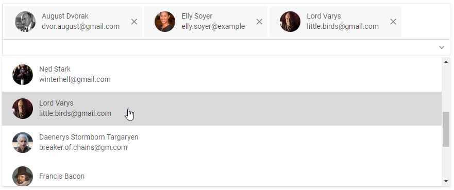Image resolution: width=454 pixels, height=190 pixels.
Task: Click Daenerys avatar in dropdown list
Action: pos(23,143)
